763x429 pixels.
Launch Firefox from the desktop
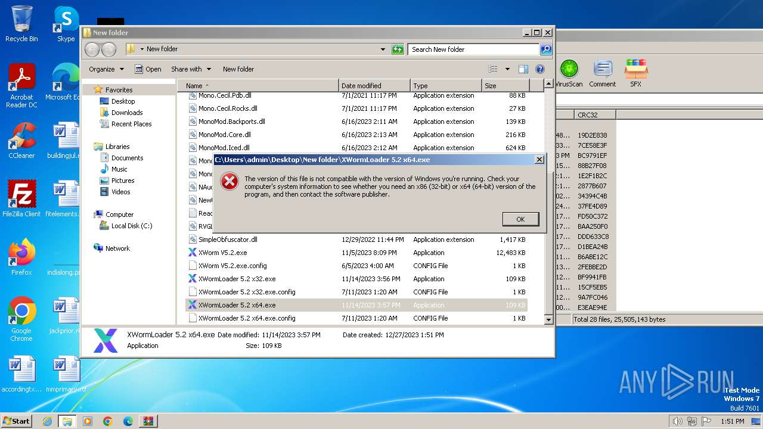(21, 257)
